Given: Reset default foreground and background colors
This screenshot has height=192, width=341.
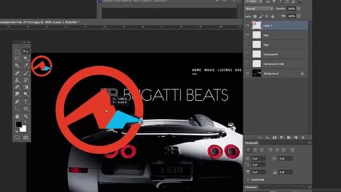Looking at the screenshot, I should (x=17, y=131).
